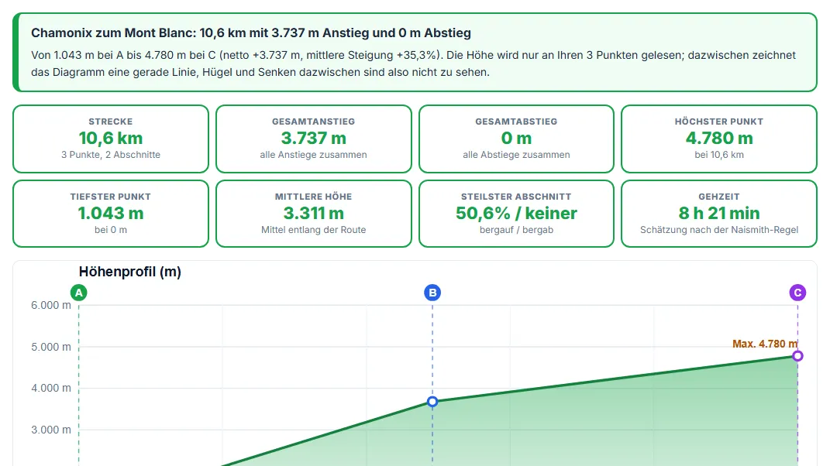Click the Strecke 10,6 km card
Image resolution: width=830 pixels, height=466 pixels.
point(111,139)
